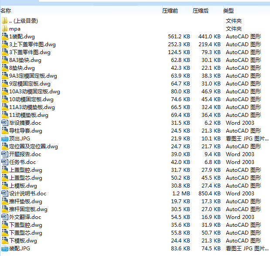Click the DWG icon of 1装配.dwg
270x256 pixels.
click(x=5, y=37)
